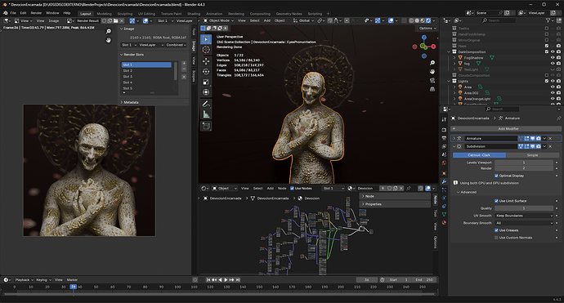Switch to the Shading workspace tab

coord(194,14)
